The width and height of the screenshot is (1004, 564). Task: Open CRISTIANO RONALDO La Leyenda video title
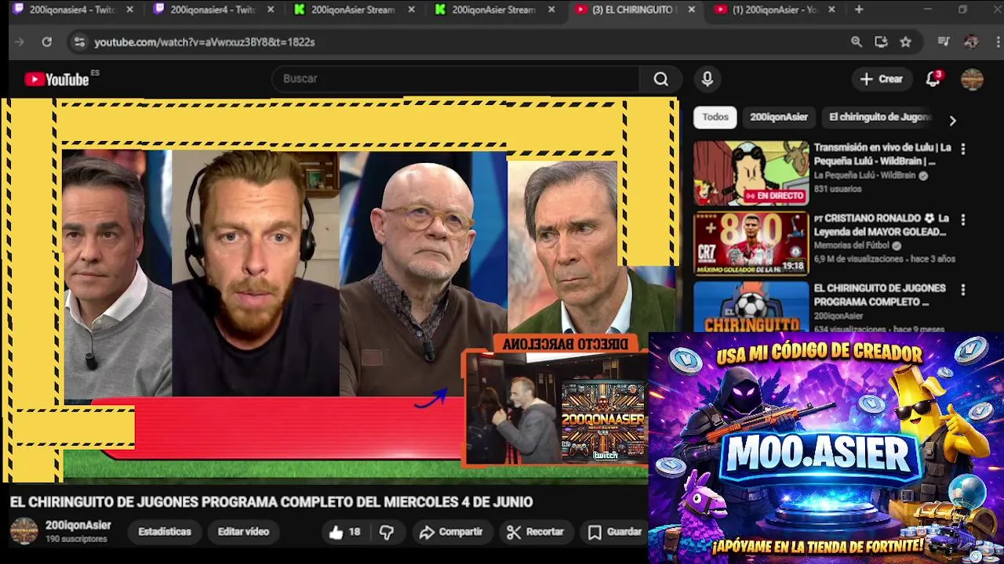coord(882,225)
